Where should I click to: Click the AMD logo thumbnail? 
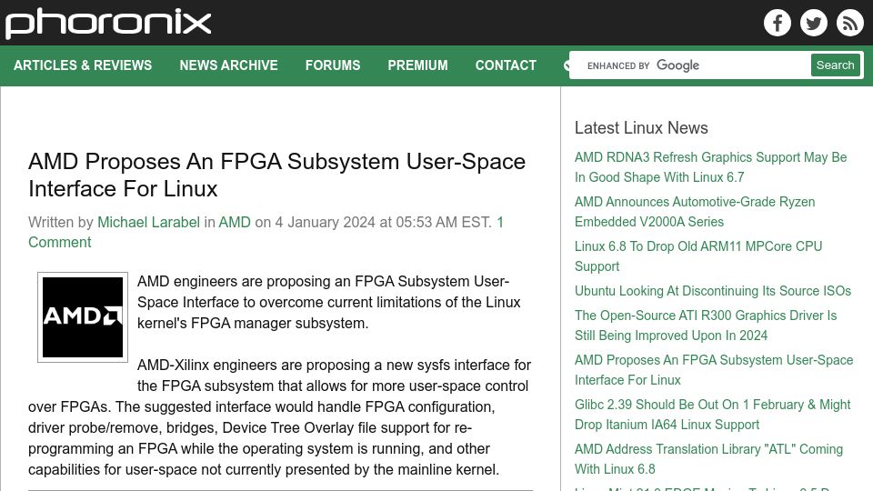pyautogui.click(x=83, y=317)
